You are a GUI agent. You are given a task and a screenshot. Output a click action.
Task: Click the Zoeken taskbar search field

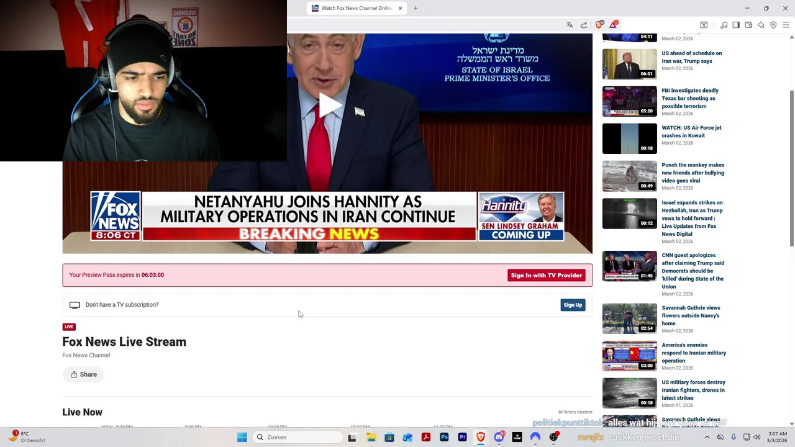[x=298, y=437]
